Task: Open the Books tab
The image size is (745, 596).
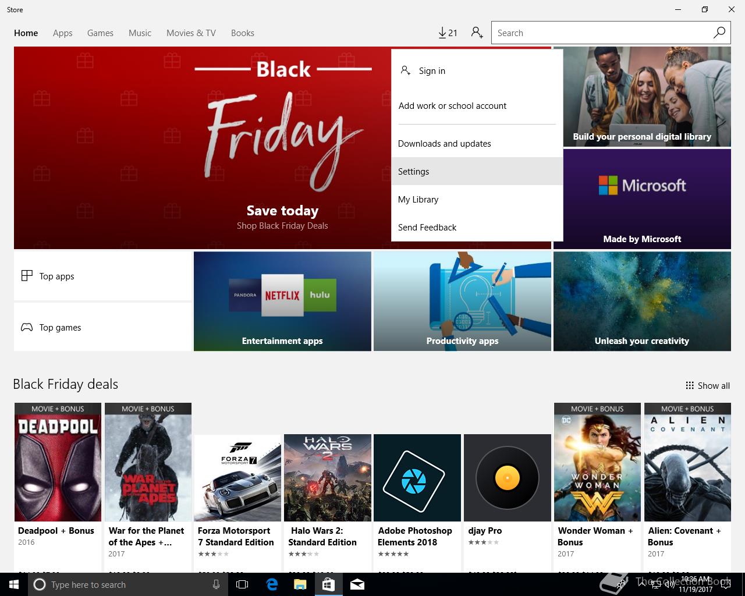Action: tap(242, 33)
